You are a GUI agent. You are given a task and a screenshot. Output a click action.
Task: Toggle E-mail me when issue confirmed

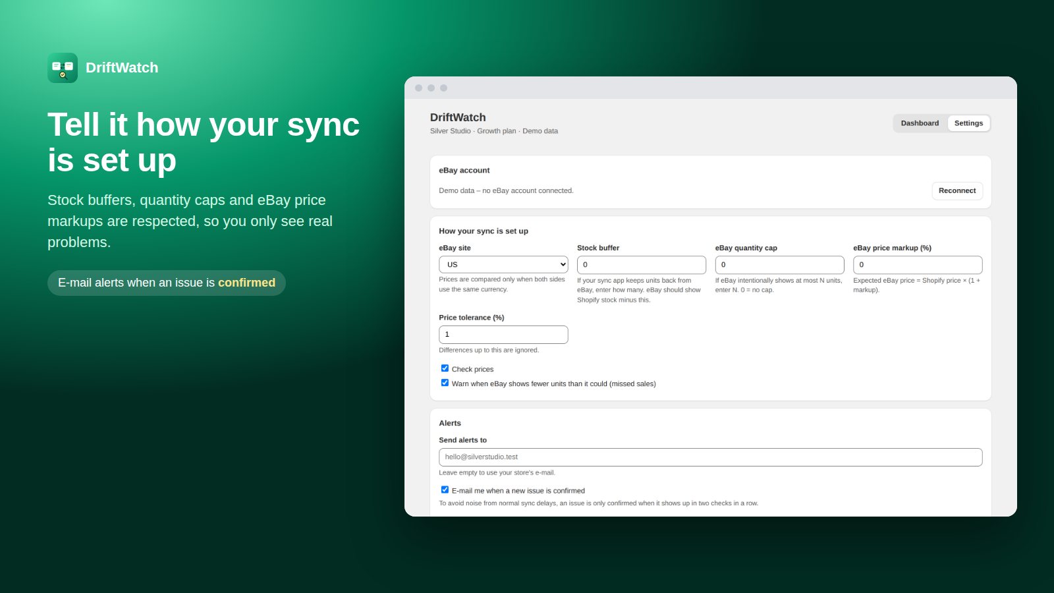point(445,490)
